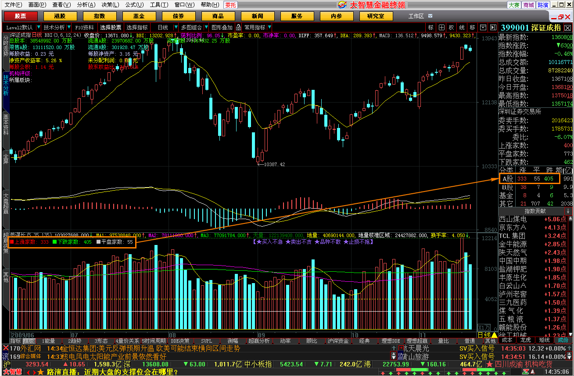Open the 公式(X) menu
The image size is (574, 376).
135,5
